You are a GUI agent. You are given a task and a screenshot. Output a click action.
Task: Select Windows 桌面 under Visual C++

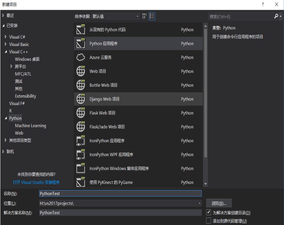27,59
